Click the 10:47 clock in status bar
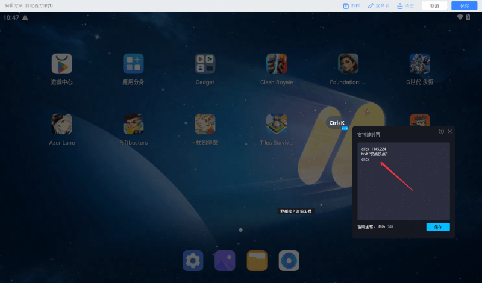482x283 pixels. (x=11, y=18)
